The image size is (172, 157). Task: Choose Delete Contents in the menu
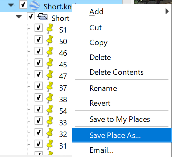click(x=116, y=72)
